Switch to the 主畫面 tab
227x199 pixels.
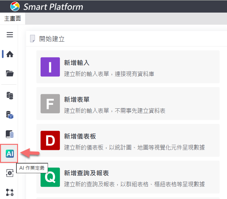pyautogui.click(x=13, y=19)
